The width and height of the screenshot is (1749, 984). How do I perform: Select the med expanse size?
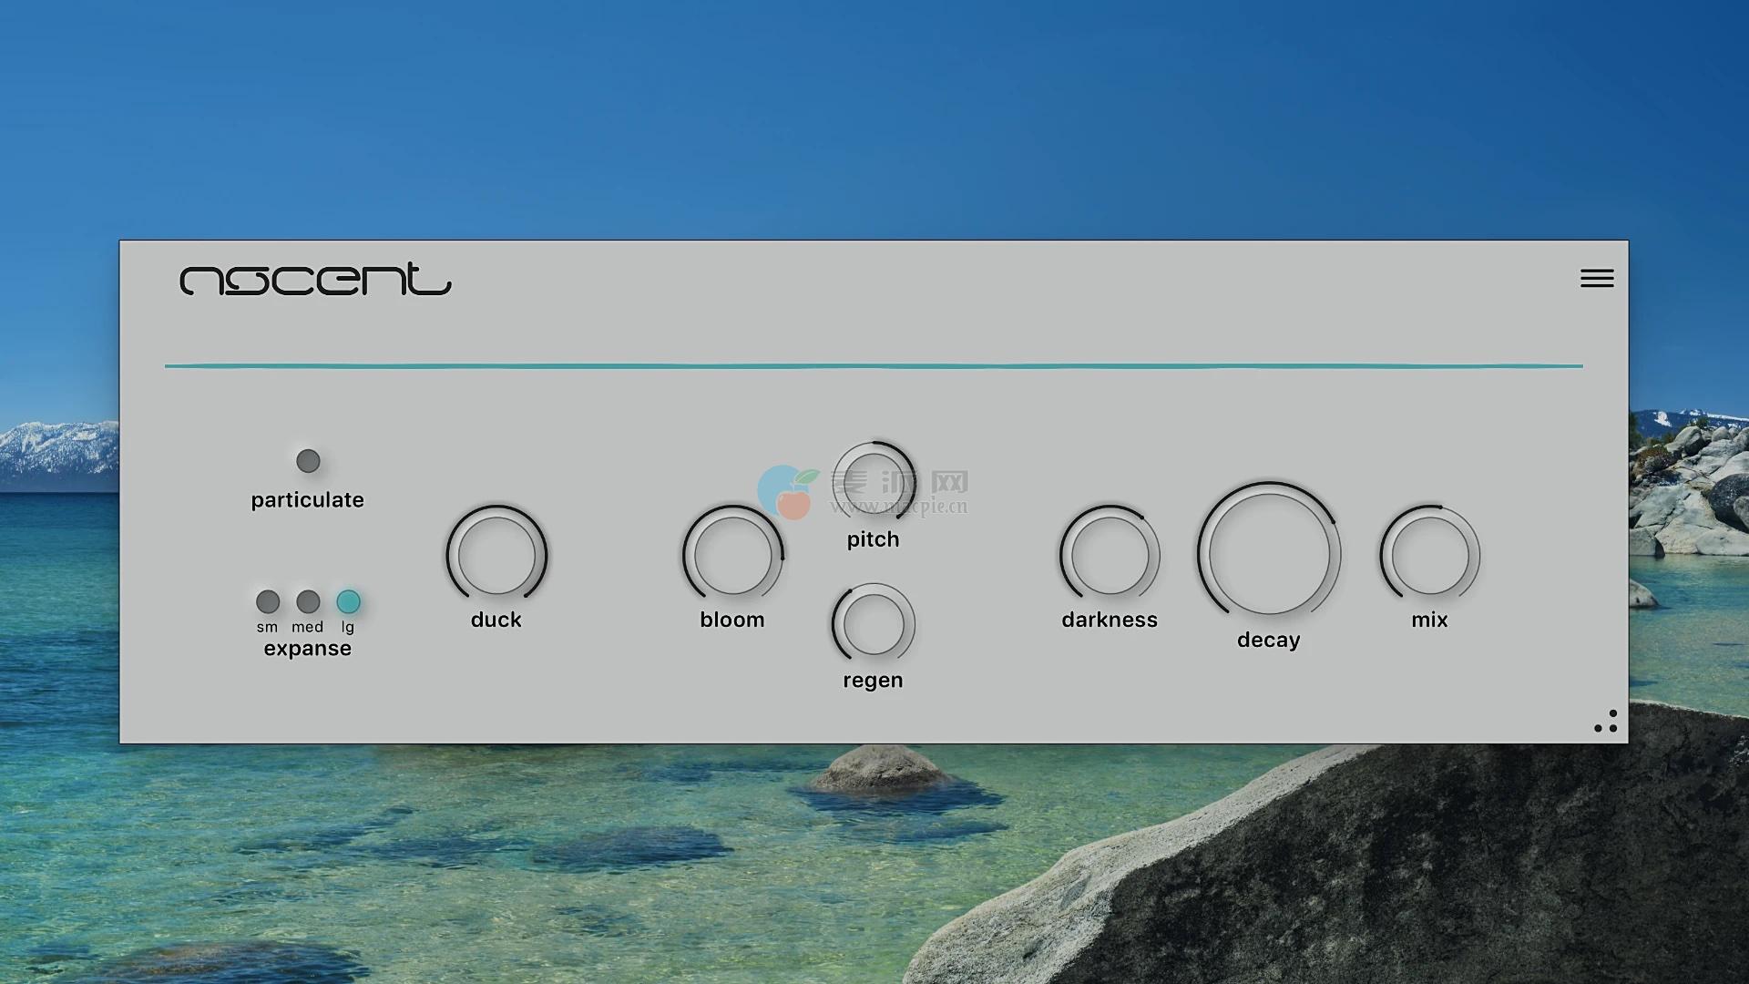click(308, 601)
